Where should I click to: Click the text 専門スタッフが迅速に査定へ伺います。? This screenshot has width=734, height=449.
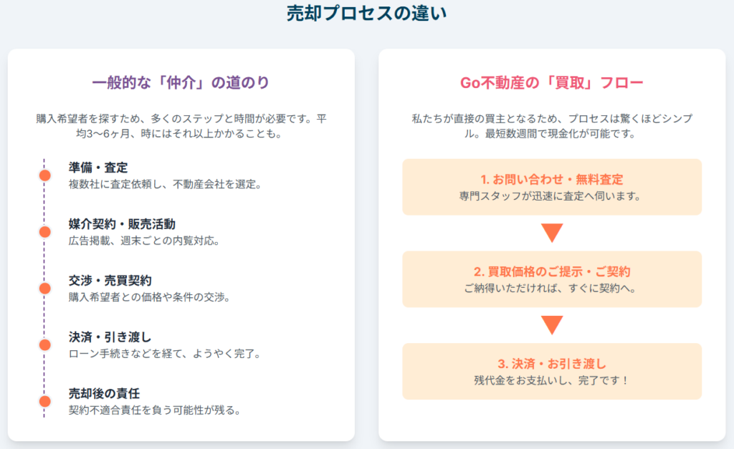[550, 196]
